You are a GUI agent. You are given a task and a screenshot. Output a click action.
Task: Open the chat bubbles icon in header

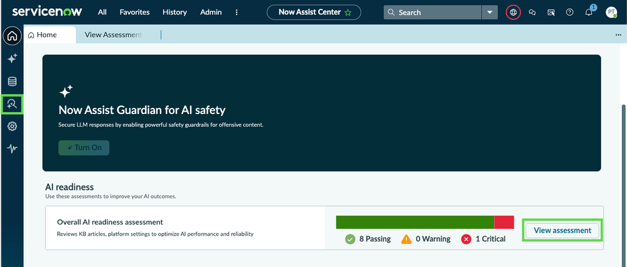[x=532, y=13]
